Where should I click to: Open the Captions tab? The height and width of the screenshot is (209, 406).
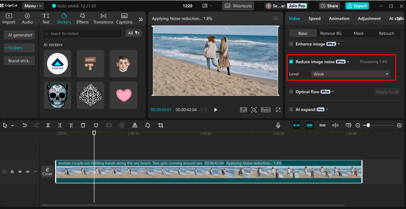[124, 19]
